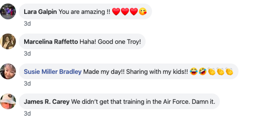
Task: Open Lara Galpin's profile name link
Action: (x=40, y=12)
